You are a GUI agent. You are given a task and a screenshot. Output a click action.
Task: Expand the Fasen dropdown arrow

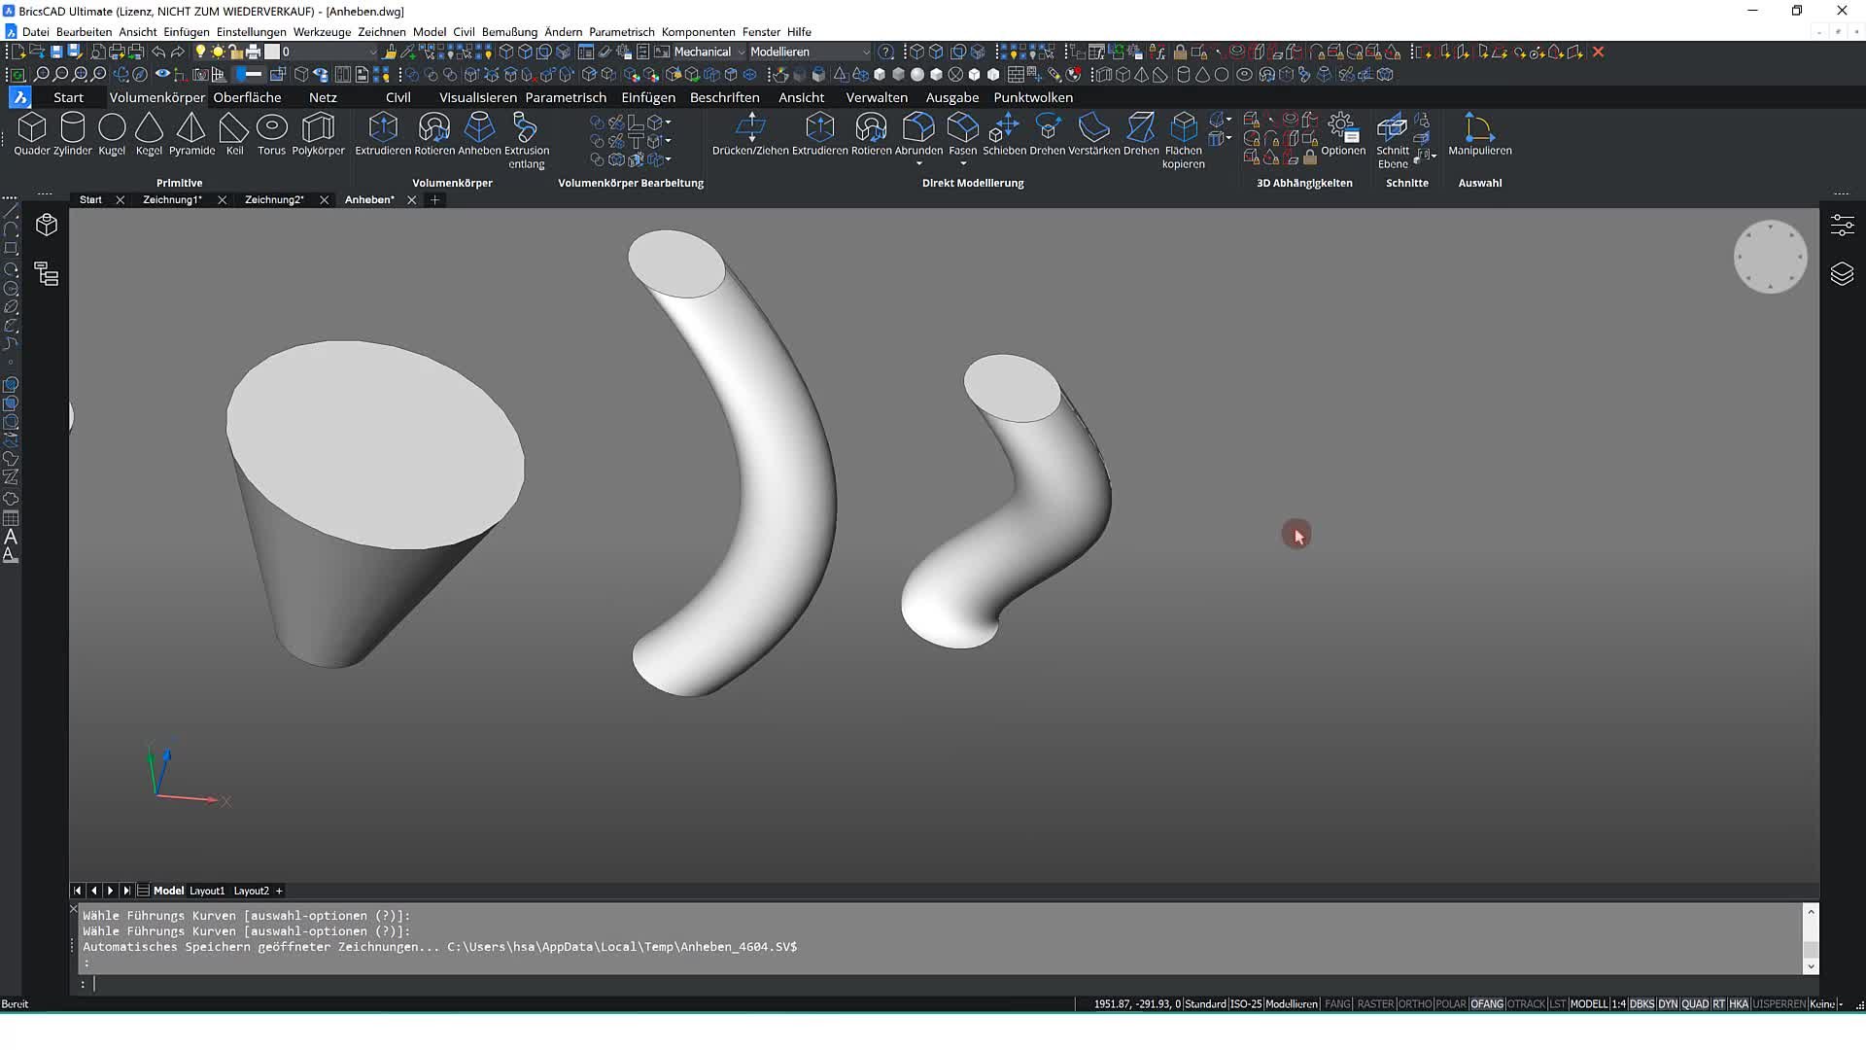[x=963, y=163]
